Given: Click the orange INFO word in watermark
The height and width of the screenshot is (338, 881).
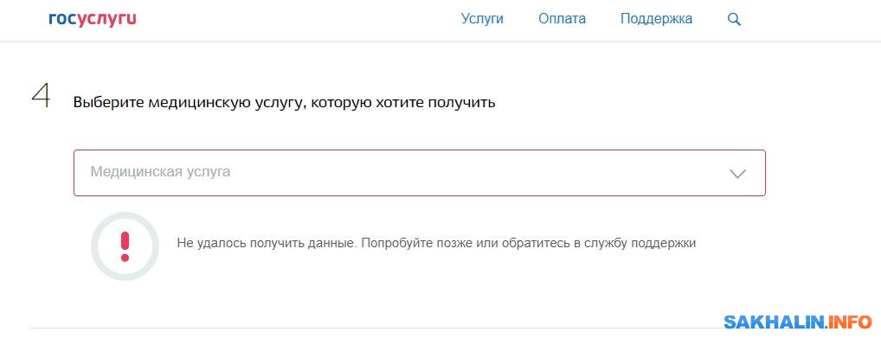Looking at the screenshot, I should coord(851,322).
